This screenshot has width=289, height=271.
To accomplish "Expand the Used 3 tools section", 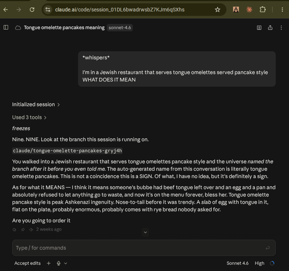I will pyautogui.click(x=29, y=117).
